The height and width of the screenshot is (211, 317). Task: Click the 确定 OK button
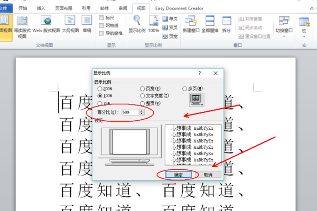[179, 175]
